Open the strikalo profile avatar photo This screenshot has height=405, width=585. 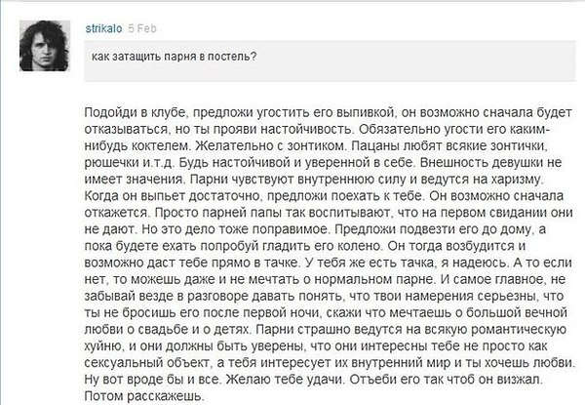point(45,46)
